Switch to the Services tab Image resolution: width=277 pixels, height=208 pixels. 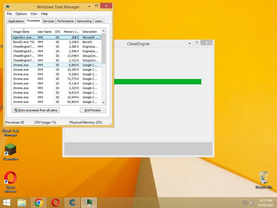[49, 21]
